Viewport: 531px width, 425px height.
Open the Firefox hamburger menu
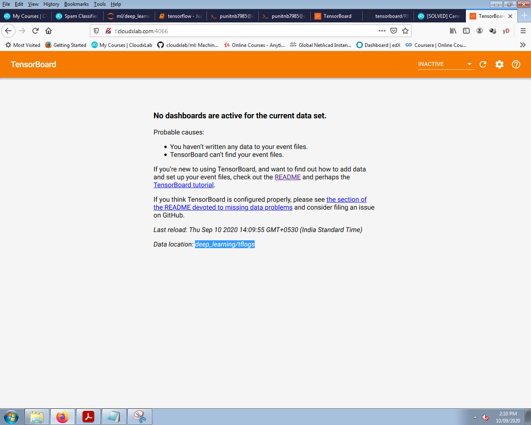[x=523, y=31]
